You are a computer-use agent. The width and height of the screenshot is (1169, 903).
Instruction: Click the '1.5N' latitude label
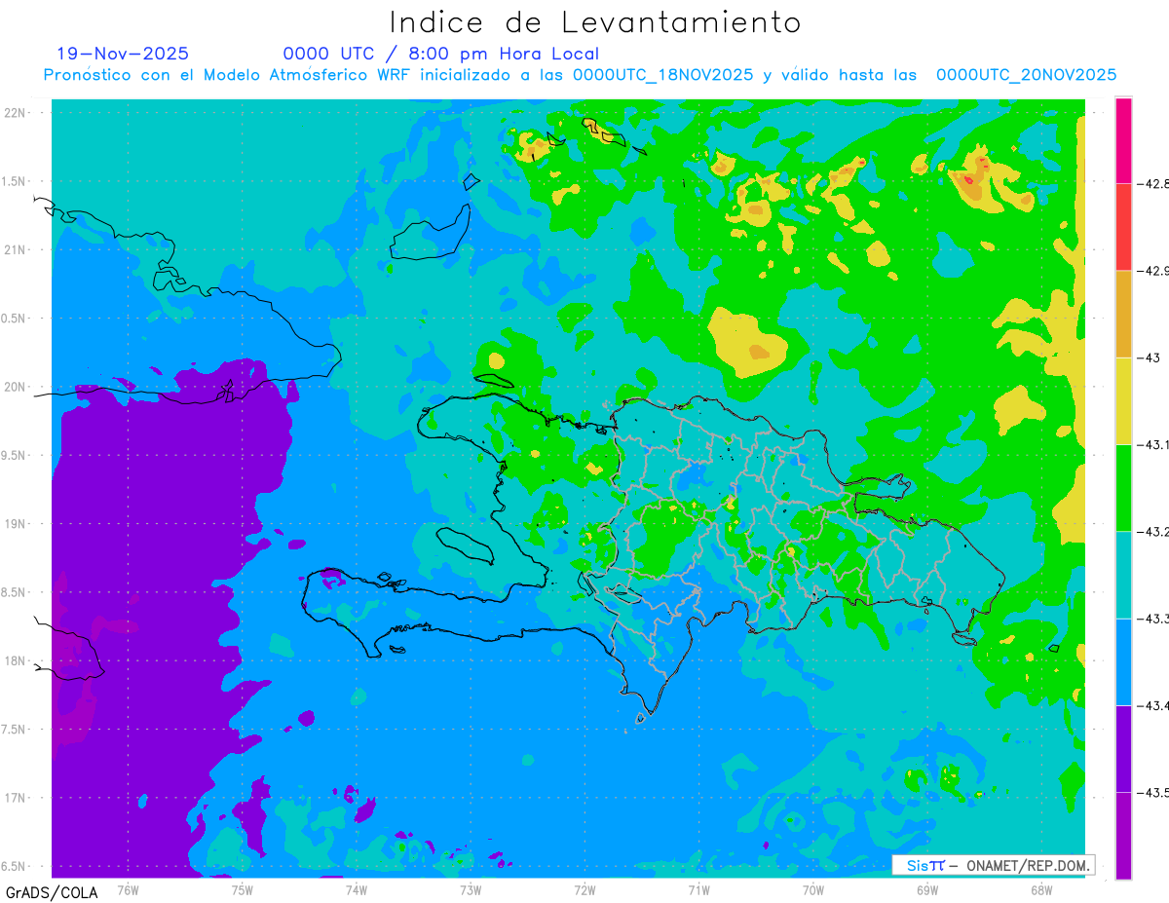click(x=13, y=181)
